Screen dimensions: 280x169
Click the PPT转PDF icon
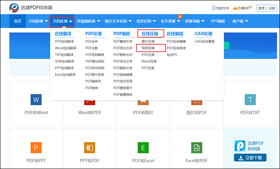(90, 148)
